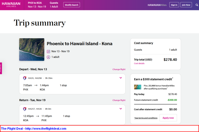Click the Sign In button
Viewport: 199px width, 132px height.
(x=174, y=5)
